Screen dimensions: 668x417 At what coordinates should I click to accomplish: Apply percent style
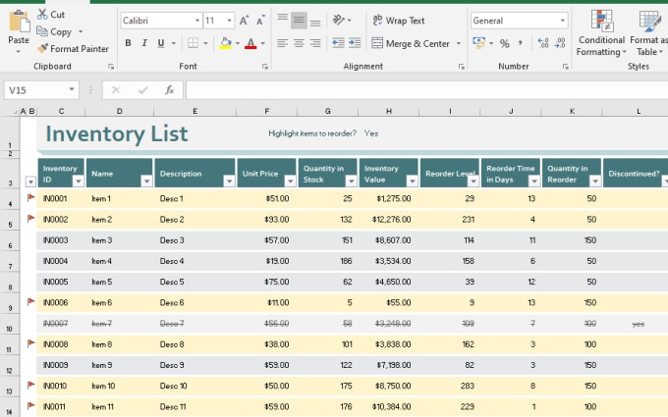click(505, 43)
